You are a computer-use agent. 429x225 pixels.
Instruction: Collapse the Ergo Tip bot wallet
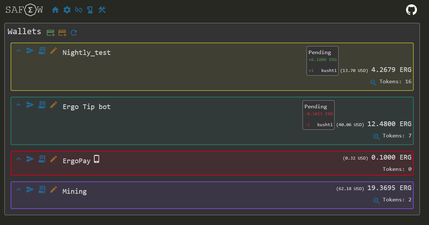(19, 105)
